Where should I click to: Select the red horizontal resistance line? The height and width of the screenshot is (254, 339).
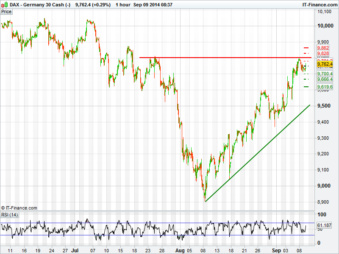coord(225,57)
